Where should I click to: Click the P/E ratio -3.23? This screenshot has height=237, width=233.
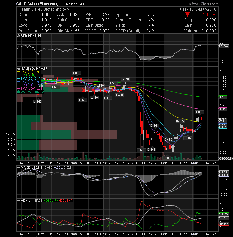(x=105, y=15)
